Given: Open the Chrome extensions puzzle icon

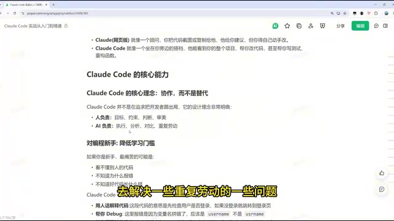Looking at the screenshot, I should tap(376, 14).
